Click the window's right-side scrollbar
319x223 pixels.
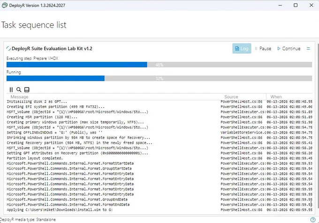[x=317, y=126]
